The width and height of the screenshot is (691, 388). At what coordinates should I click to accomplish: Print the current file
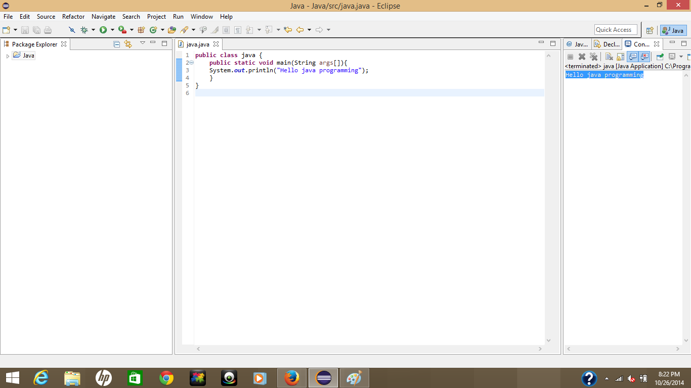click(47, 29)
